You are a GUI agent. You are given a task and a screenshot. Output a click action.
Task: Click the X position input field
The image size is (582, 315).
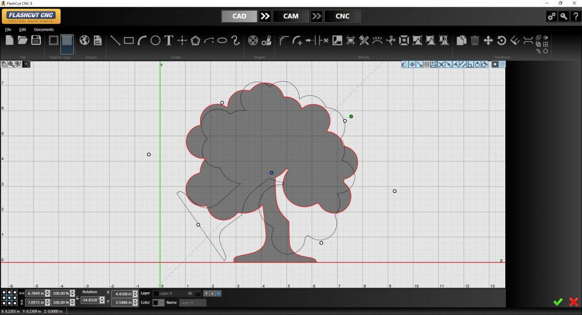[122, 293]
